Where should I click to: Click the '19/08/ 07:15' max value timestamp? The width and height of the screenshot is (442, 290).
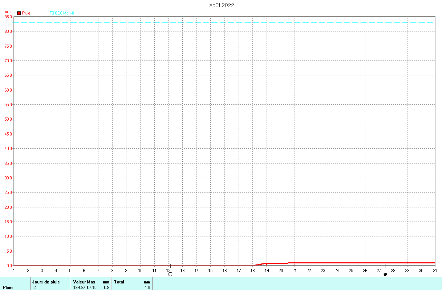tap(85, 287)
